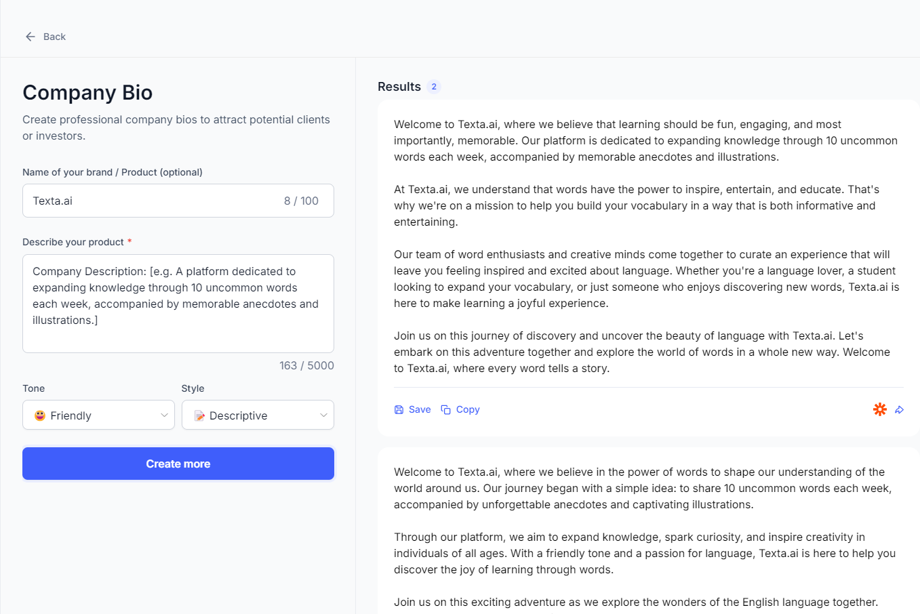Click the Save icon on the first result
The width and height of the screenshot is (920, 614).
[398, 409]
